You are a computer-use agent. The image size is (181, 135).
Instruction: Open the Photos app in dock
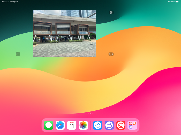pyautogui.click(x=83, y=125)
